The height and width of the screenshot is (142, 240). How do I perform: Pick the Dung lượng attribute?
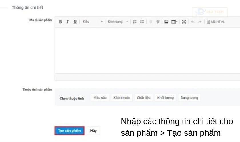189,98
